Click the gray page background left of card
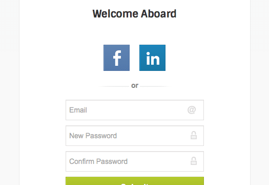 (x=9, y=92)
